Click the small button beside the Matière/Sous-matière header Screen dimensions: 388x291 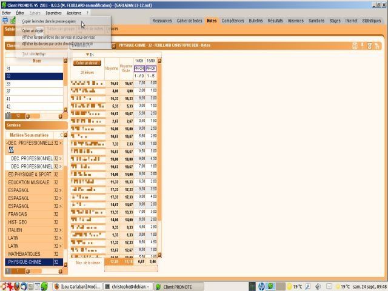point(65,135)
